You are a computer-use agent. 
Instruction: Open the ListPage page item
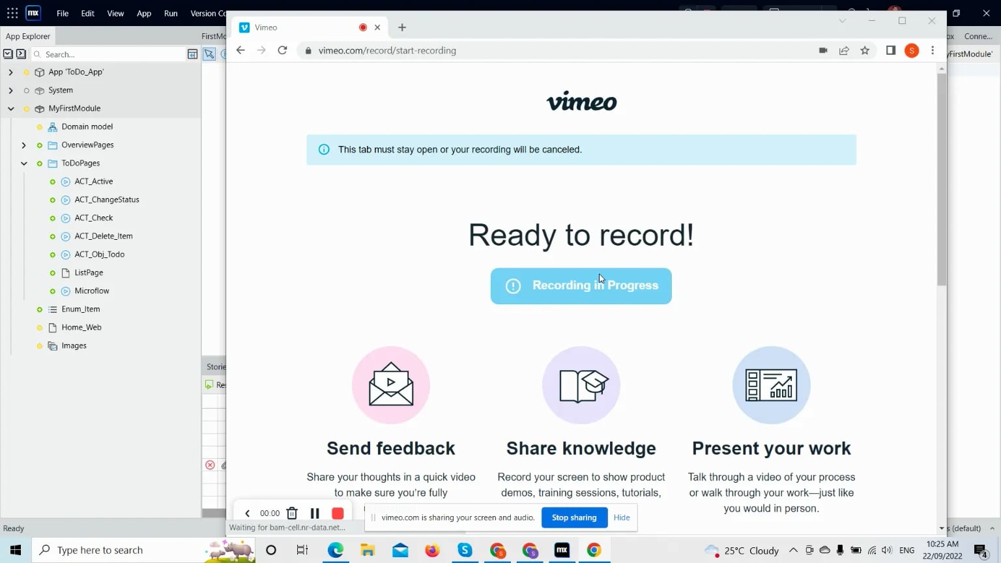coord(89,272)
